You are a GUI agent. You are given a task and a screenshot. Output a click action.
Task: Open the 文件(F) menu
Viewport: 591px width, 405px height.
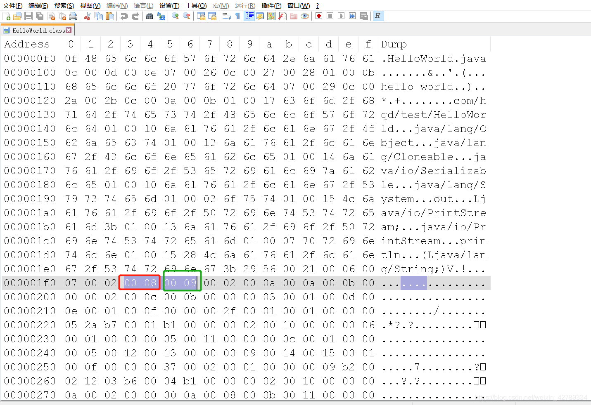(13, 5)
